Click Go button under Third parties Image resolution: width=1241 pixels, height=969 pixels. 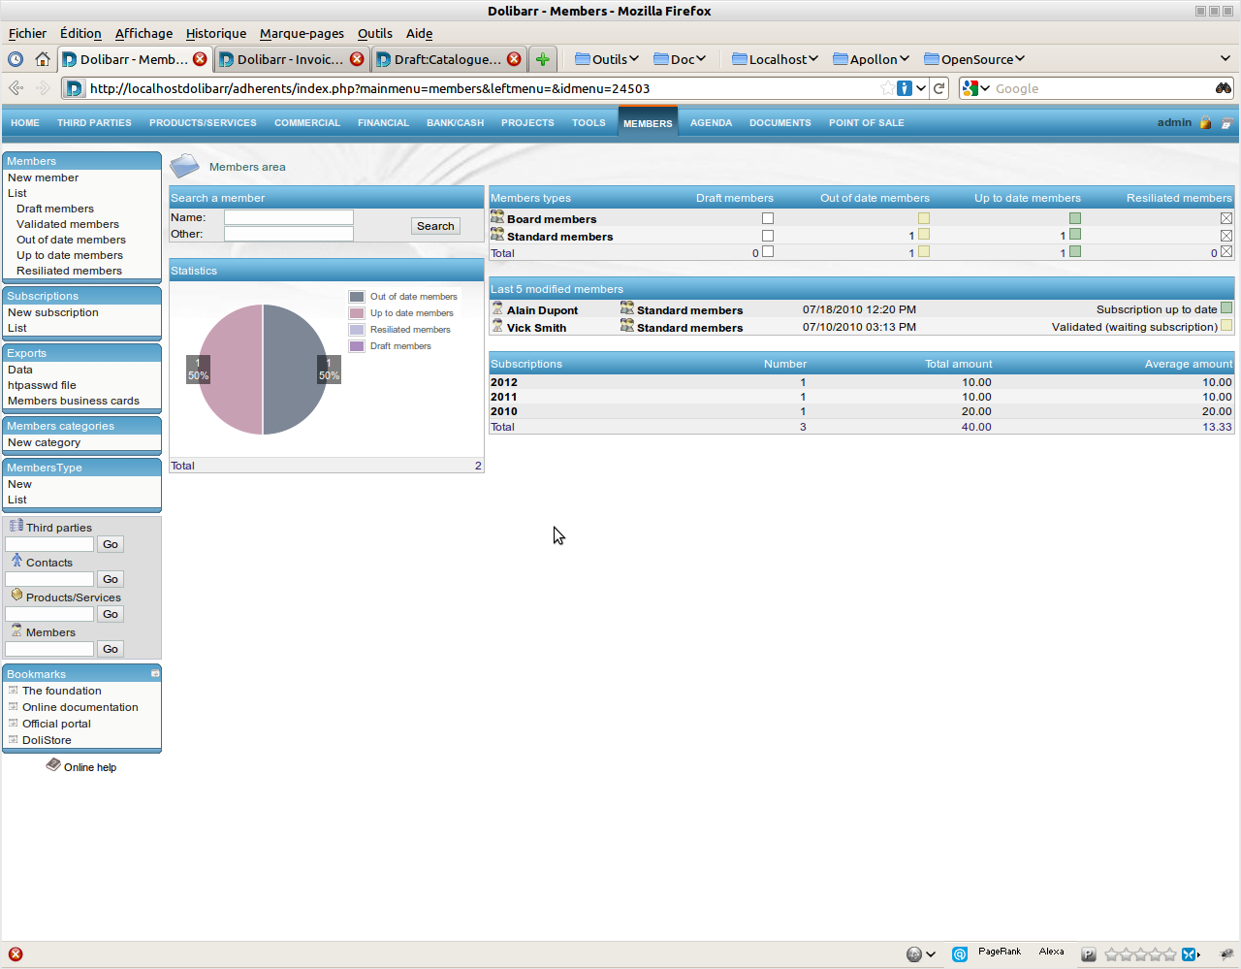coord(111,544)
